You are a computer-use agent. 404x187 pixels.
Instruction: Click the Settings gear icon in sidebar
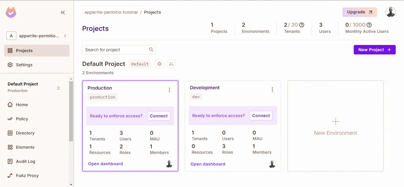(x=10, y=65)
